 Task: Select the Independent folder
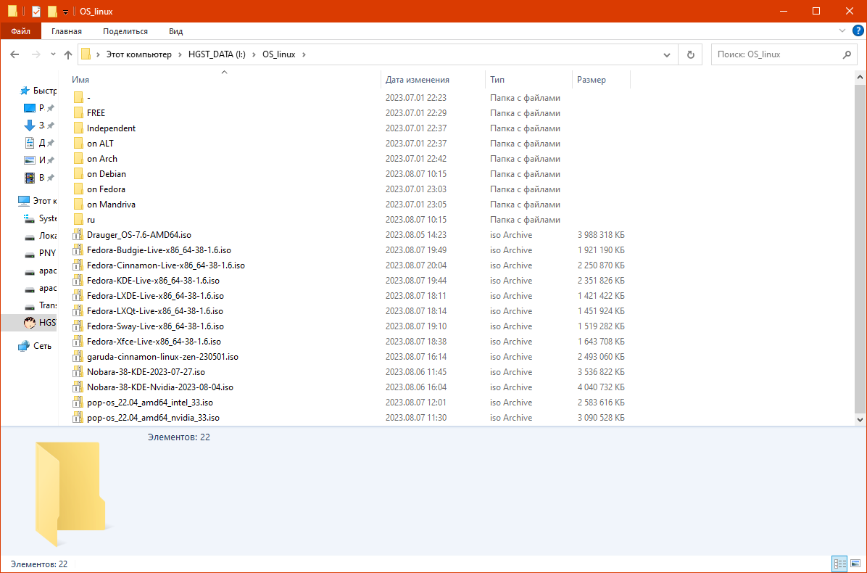tap(111, 128)
